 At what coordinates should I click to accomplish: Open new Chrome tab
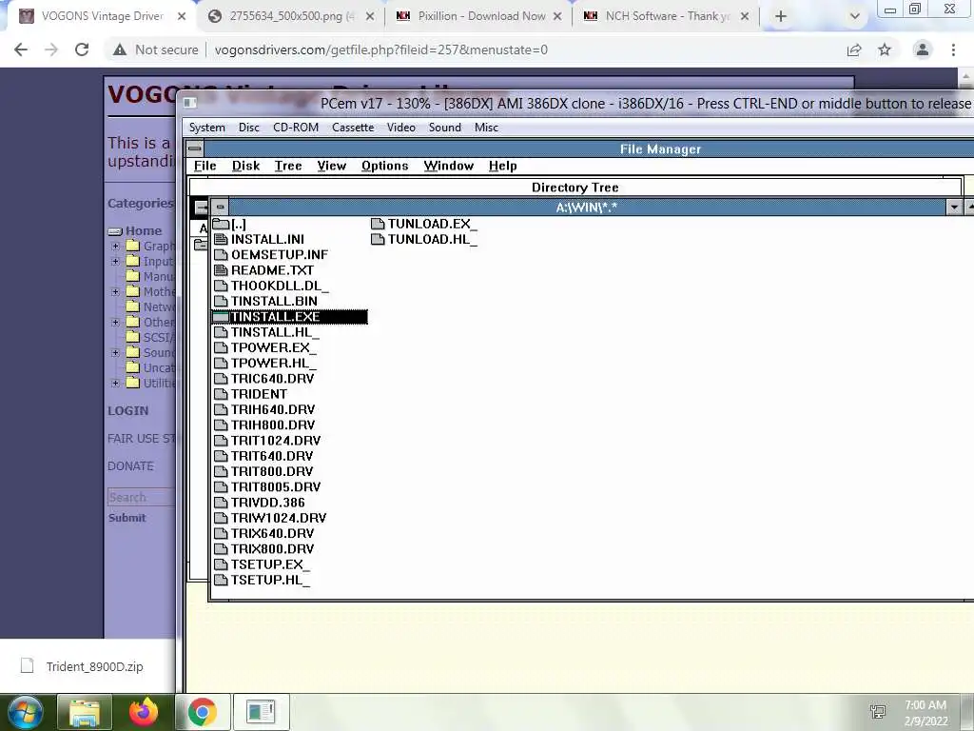coord(781,16)
